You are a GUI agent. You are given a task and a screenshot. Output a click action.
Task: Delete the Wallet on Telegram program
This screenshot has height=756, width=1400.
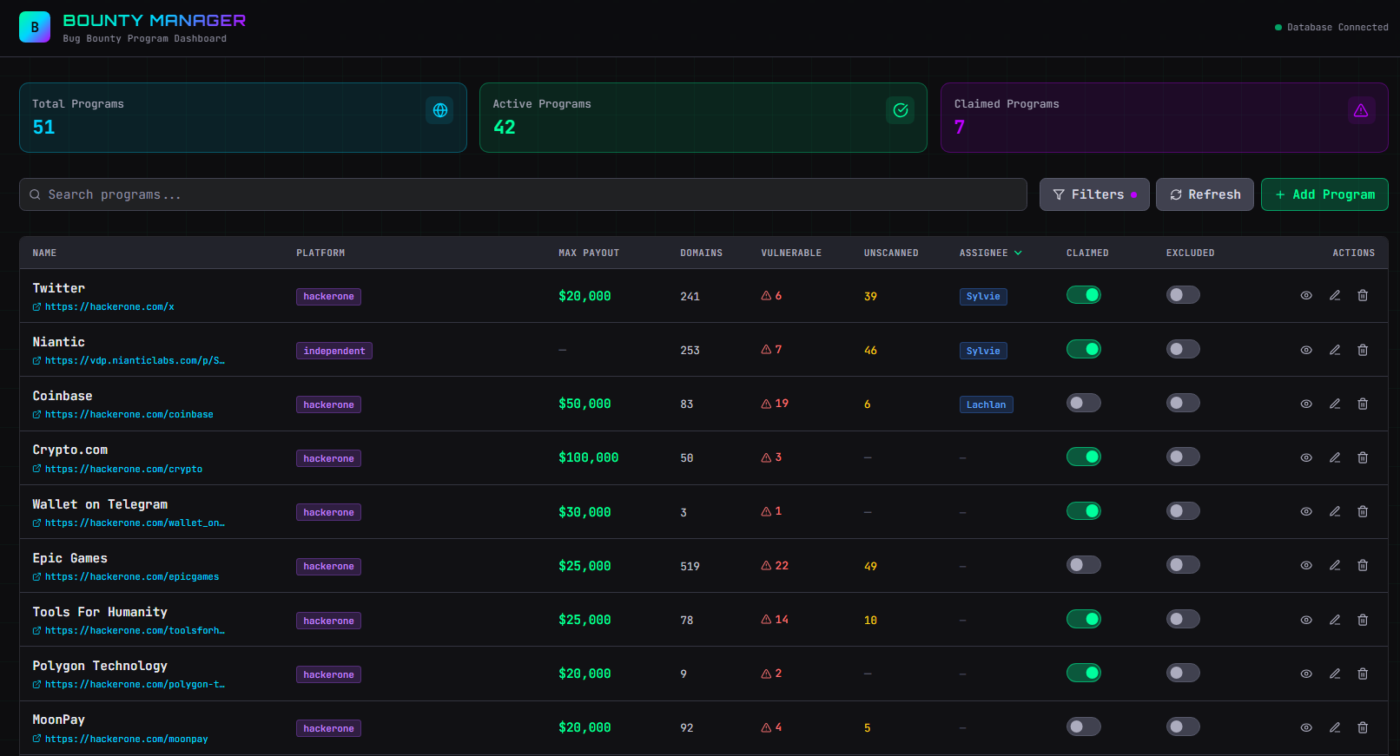(x=1363, y=511)
